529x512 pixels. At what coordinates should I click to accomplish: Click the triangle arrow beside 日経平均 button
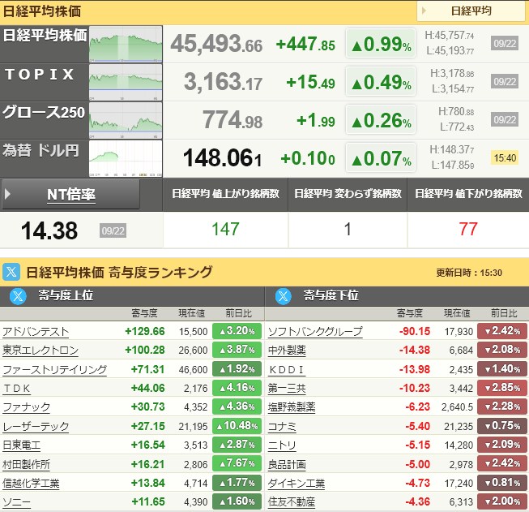[x=424, y=11]
